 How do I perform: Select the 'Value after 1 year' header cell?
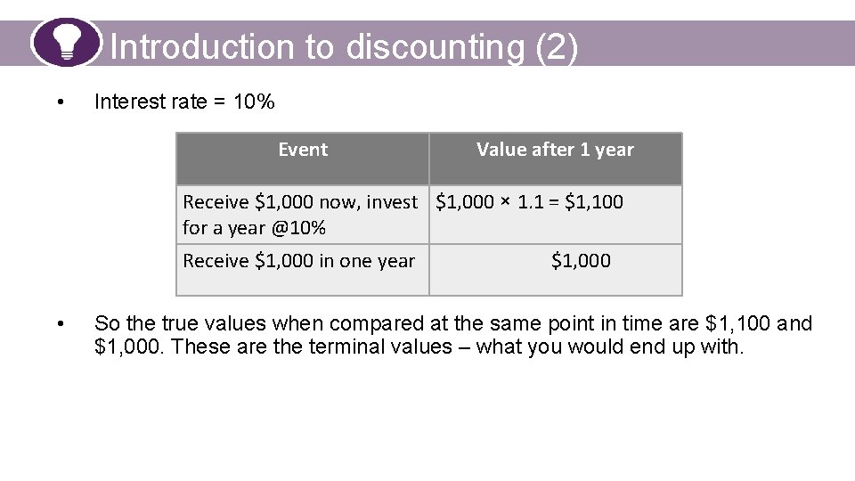click(x=555, y=159)
